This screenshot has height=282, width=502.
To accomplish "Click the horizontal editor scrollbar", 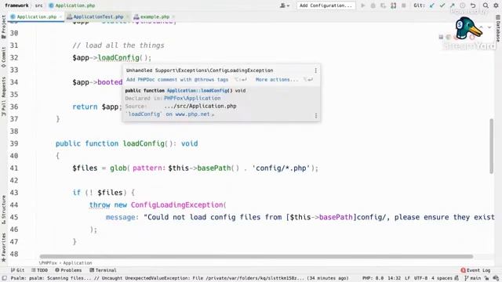I will coord(256,256).
